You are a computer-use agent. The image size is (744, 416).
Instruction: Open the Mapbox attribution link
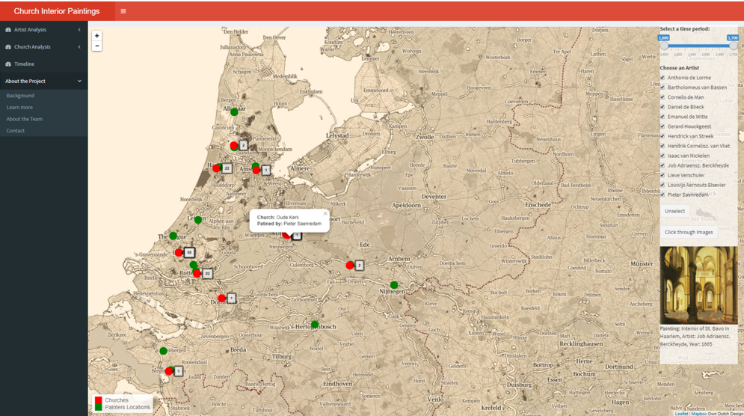[698, 414]
